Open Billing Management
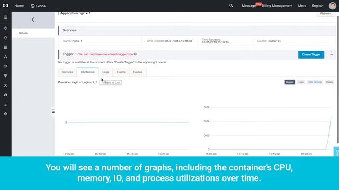The image size is (339, 190). (x=277, y=6)
